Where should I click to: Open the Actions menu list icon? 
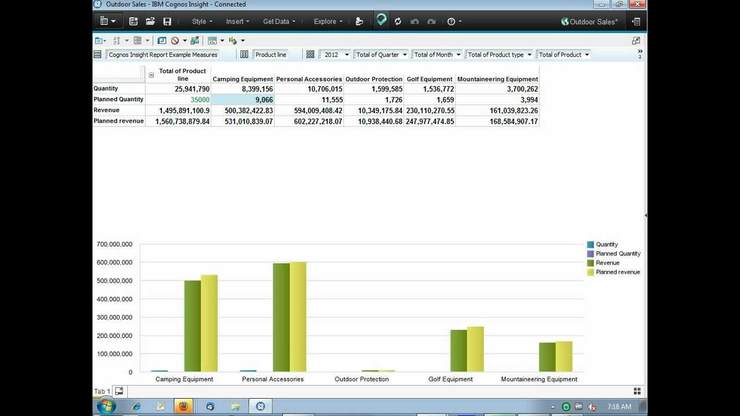click(x=108, y=21)
